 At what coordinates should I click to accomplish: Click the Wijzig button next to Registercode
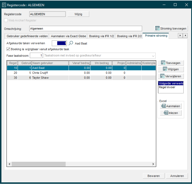pos(78,14)
